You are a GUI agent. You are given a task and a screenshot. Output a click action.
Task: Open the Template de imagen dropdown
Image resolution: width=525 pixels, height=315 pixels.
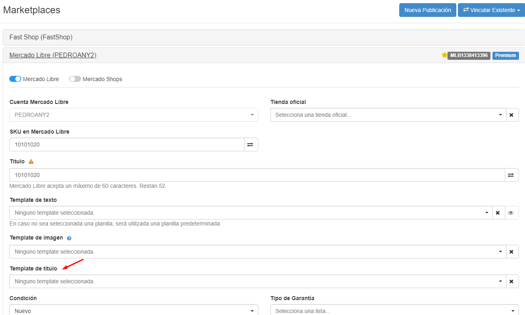click(257, 252)
